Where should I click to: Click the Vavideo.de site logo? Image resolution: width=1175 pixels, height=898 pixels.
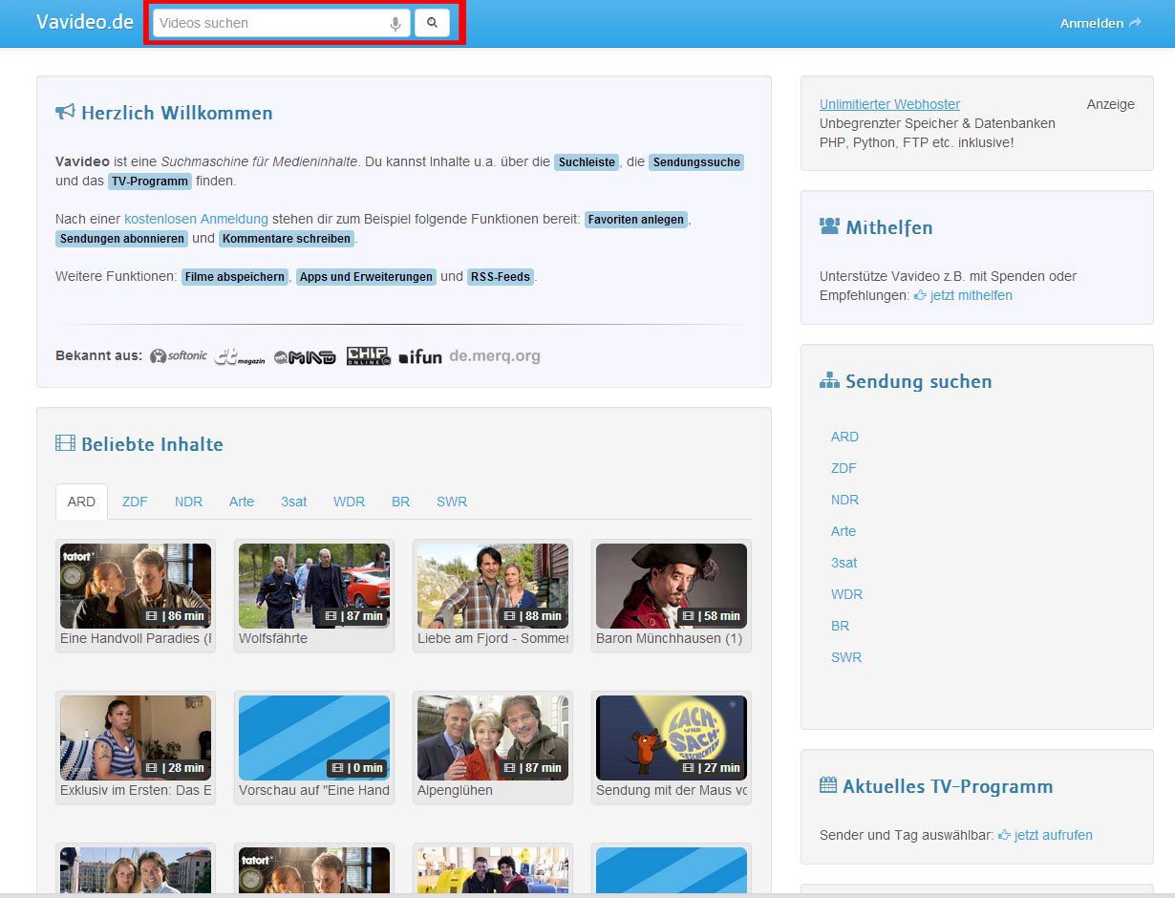(85, 22)
